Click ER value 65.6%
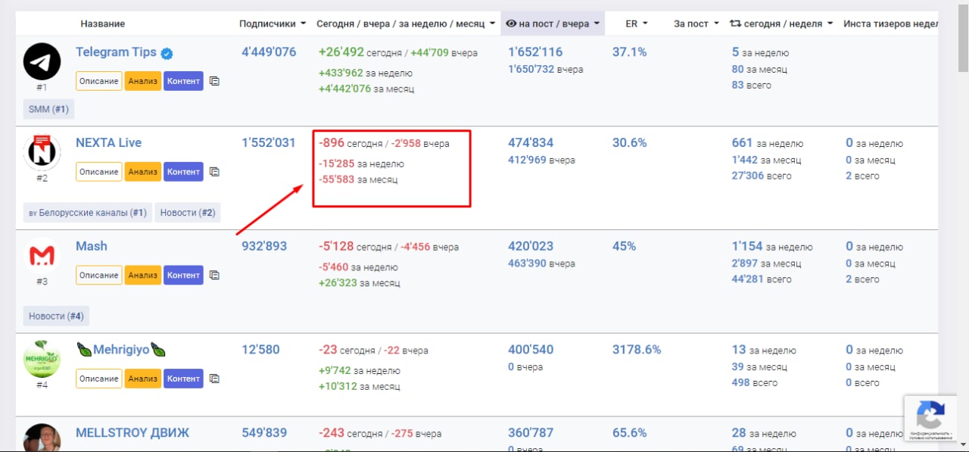The height and width of the screenshot is (452, 969). (x=629, y=432)
